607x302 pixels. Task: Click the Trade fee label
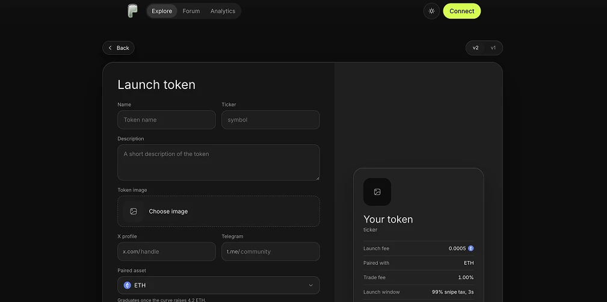374,277
